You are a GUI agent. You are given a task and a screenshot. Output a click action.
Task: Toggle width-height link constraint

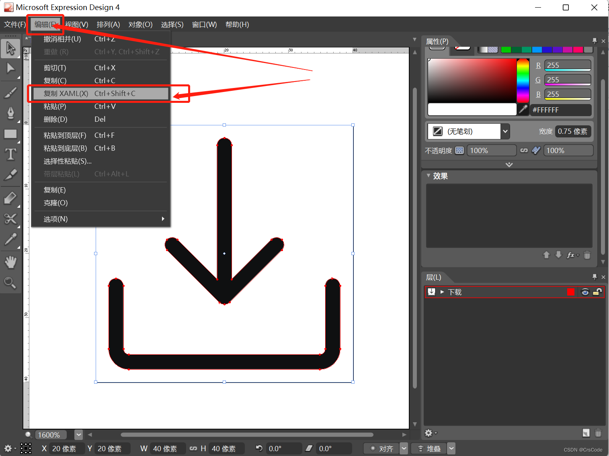tap(193, 448)
